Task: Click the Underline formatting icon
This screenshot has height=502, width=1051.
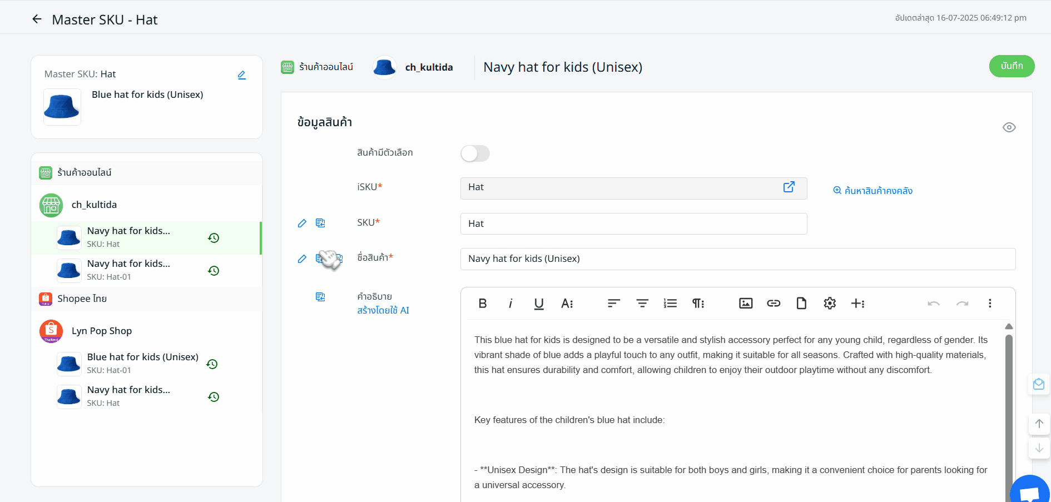Action: (x=538, y=304)
